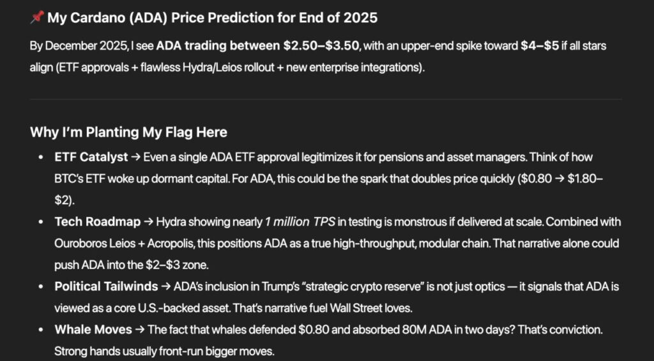Click the Cardano Price Prediction heading text
The width and height of the screenshot is (654, 361).
(x=212, y=18)
